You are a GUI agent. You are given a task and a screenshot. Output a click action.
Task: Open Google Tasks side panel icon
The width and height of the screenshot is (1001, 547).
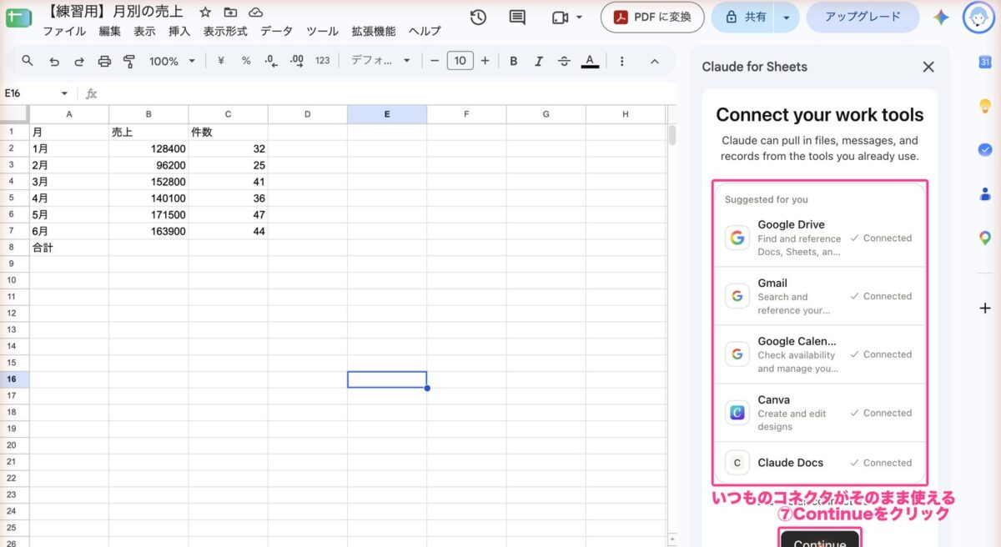point(985,149)
